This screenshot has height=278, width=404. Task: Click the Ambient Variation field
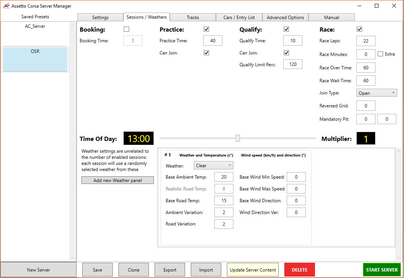click(224, 212)
